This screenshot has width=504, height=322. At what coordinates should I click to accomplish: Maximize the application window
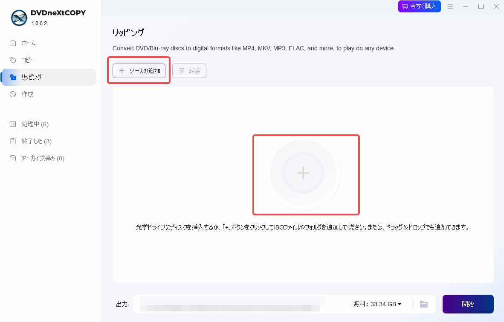coord(481,6)
